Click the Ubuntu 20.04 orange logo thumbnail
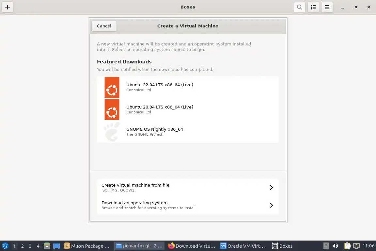 (x=112, y=109)
